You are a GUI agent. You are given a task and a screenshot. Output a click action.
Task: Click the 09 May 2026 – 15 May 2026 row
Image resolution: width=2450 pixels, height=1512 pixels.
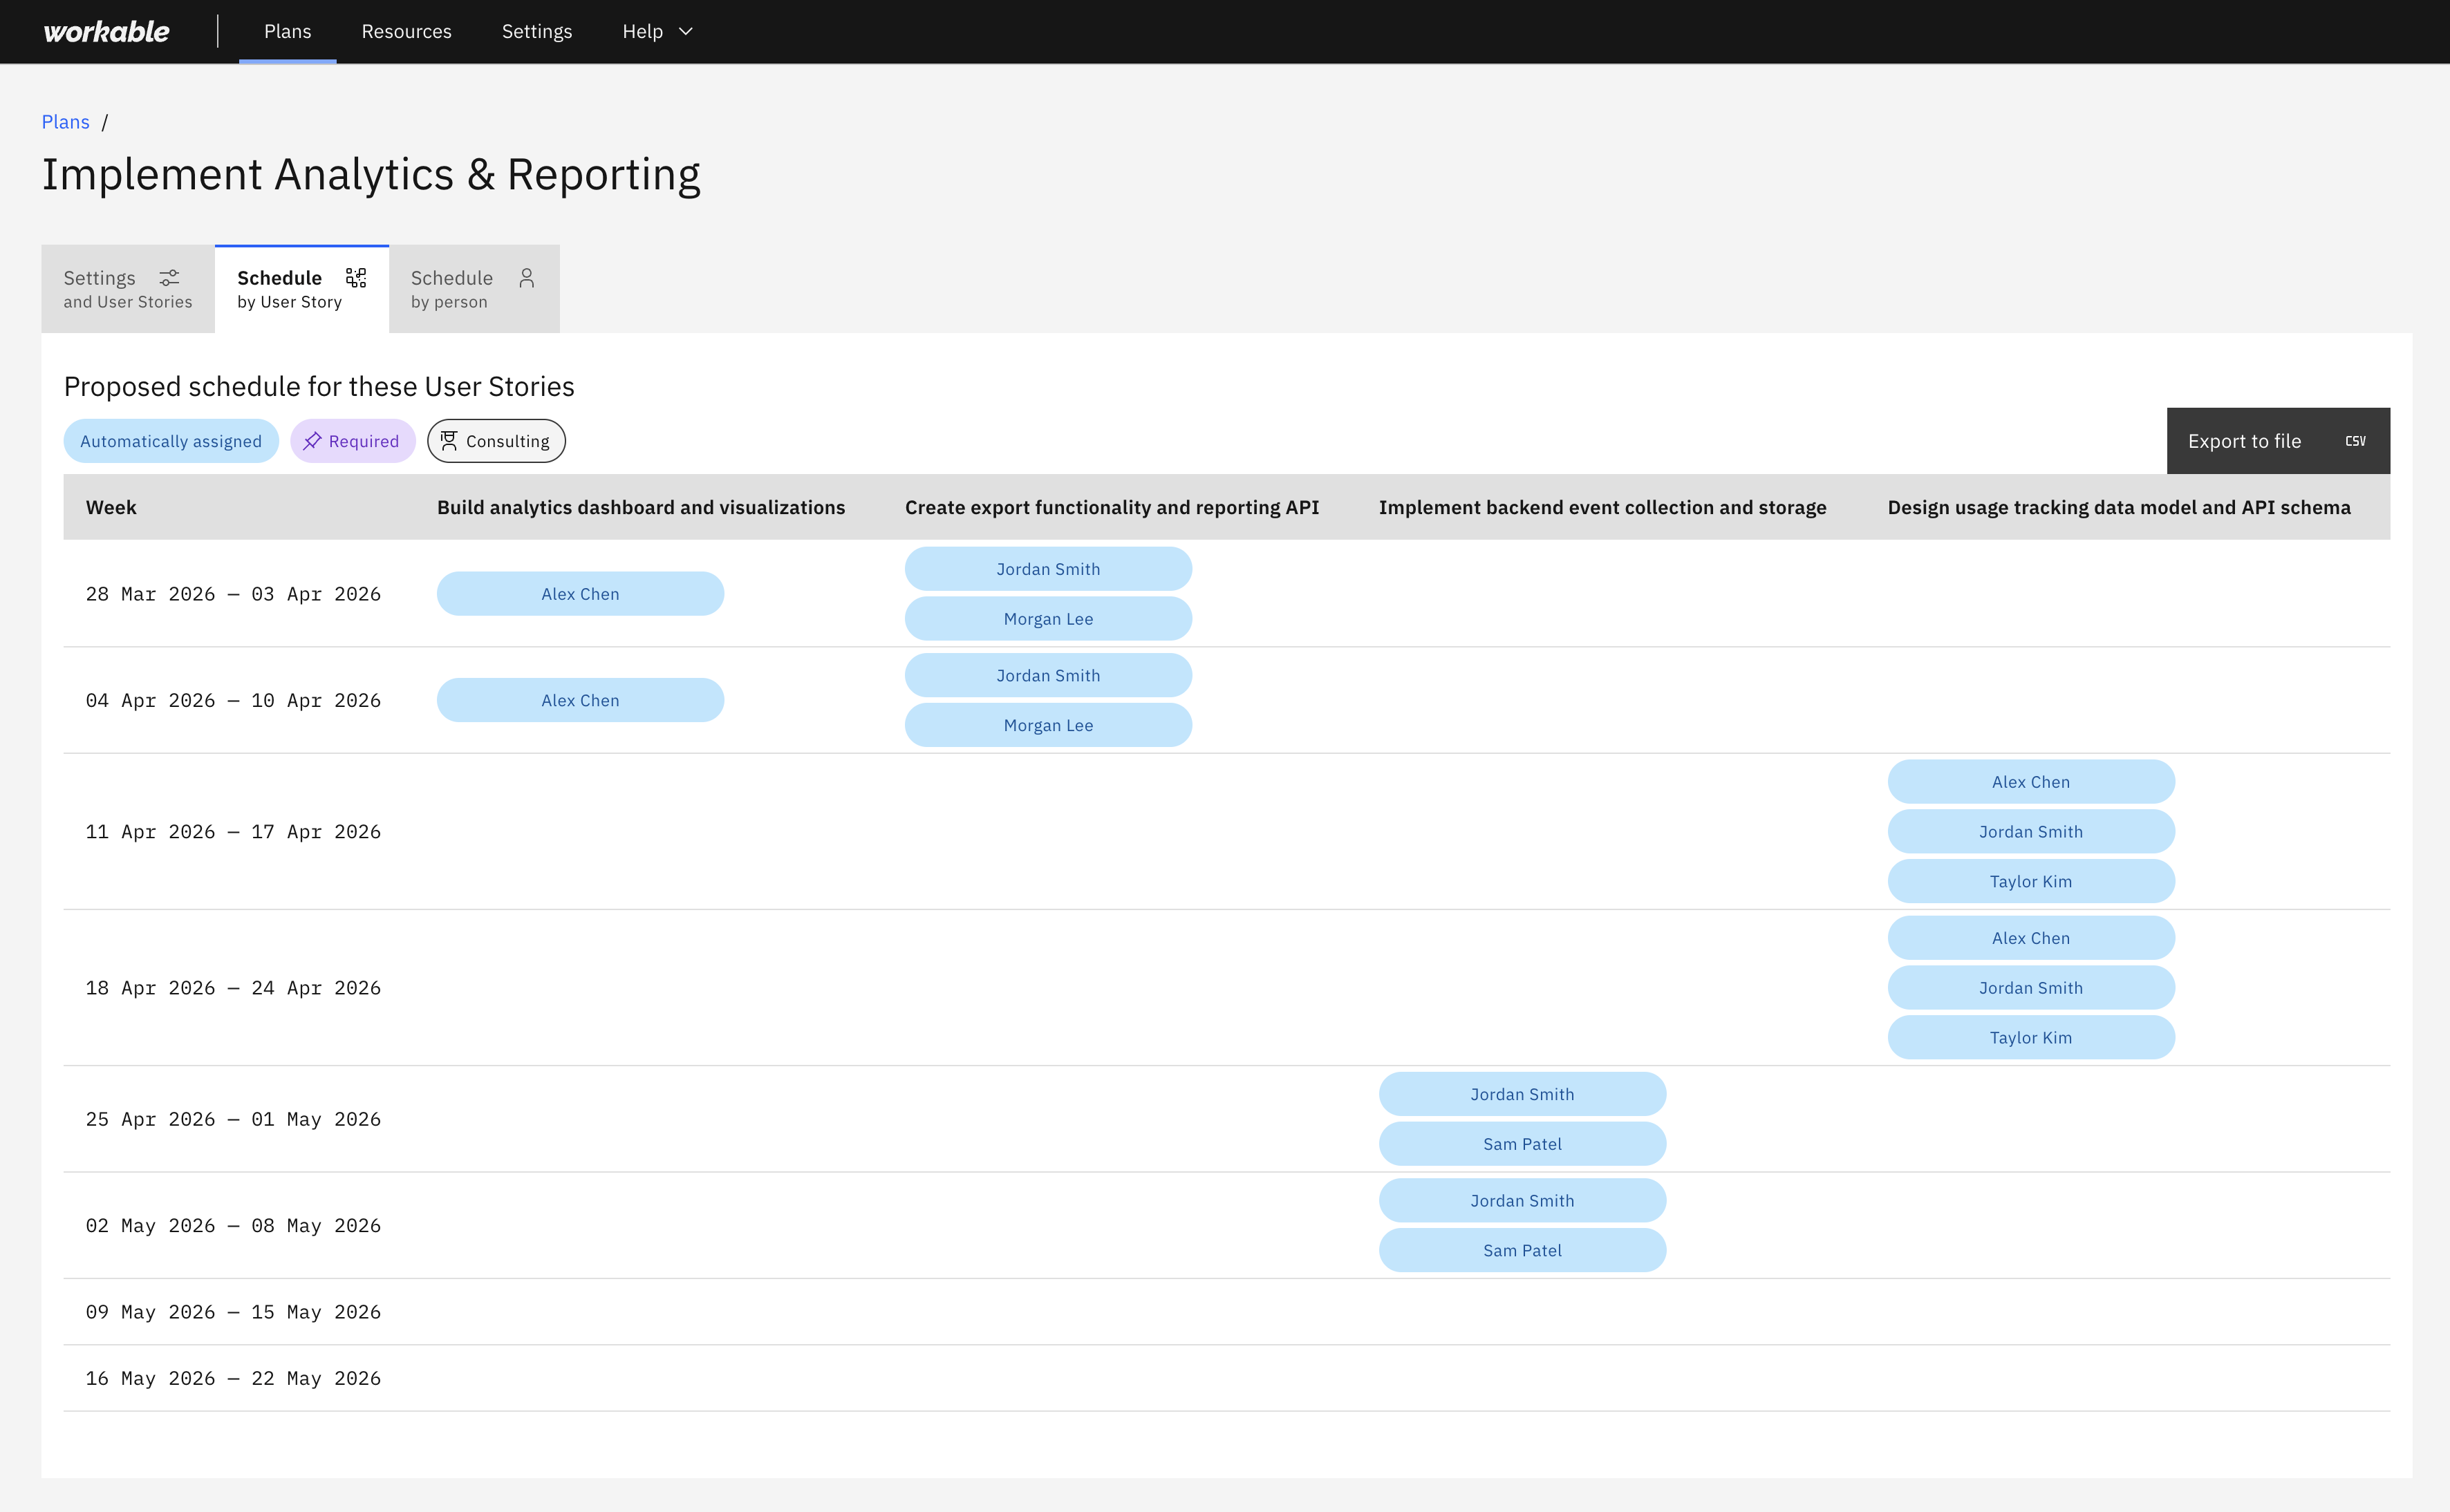tap(1228, 1312)
